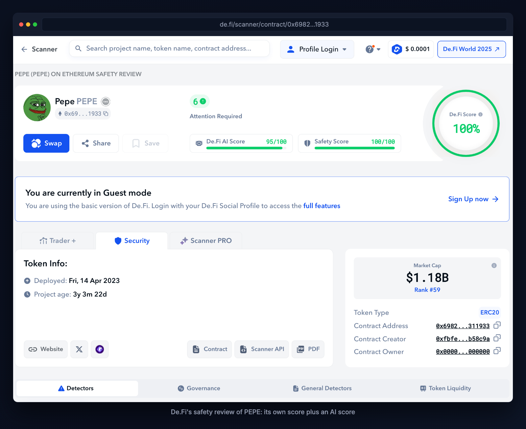Copy the 0x69...1933 address under Pepe
Image resolution: width=526 pixels, height=429 pixels.
106,114
